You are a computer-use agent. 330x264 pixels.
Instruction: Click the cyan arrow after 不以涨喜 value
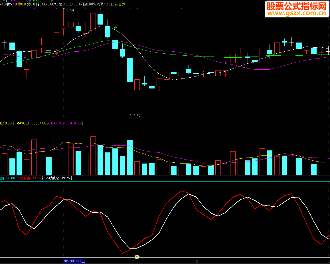pyautogui.click(x=42, y=178)
